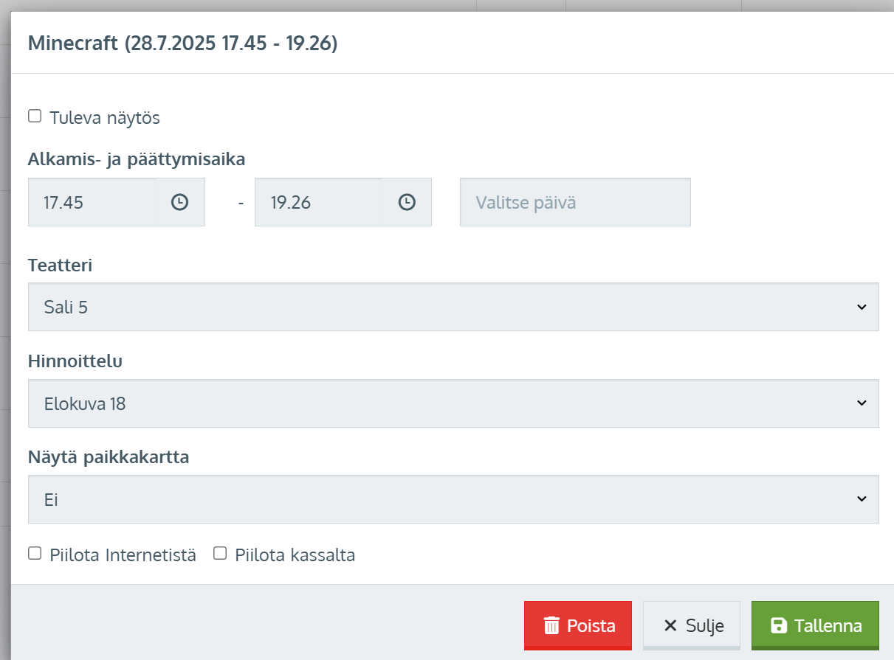Click the X icon on Sulje
Image resolution: width=894 pixels, height=660 pixels.
point(670,626)
